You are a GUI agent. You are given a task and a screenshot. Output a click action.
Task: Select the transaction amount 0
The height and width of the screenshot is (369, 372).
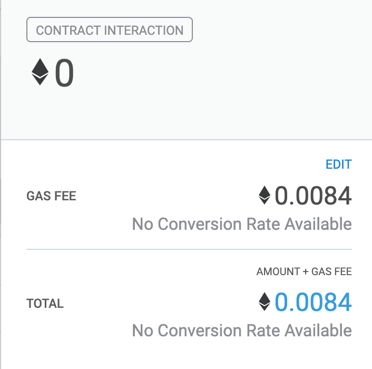point(64,73)
